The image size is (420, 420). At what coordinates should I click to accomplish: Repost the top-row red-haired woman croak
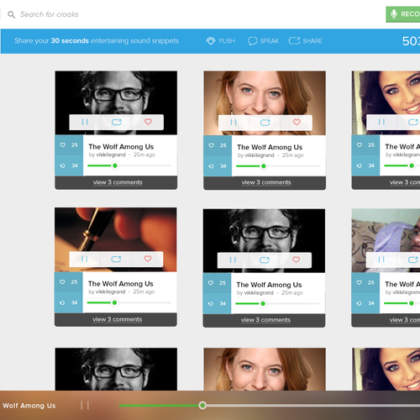pyautogui.click(x=265, y=123)
